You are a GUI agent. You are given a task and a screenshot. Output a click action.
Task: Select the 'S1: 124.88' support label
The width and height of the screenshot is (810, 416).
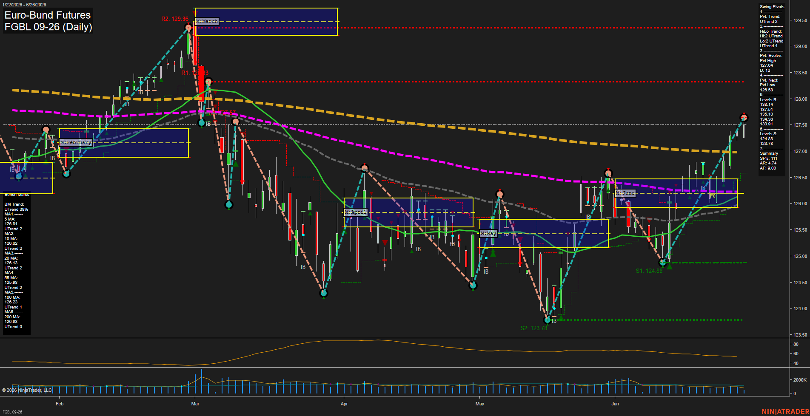649,271
